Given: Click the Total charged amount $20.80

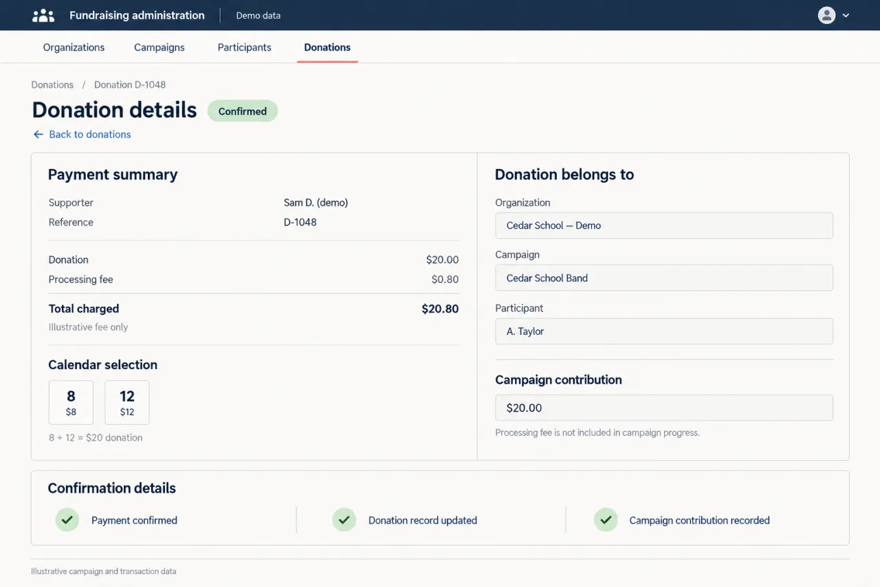Looking at the screenshot, I should pos(440,309).
